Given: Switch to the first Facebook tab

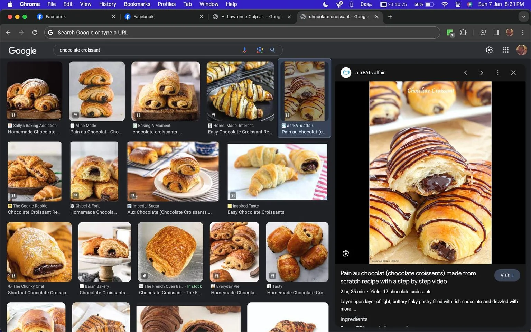Looking at the screenshot, I should 76,17.
